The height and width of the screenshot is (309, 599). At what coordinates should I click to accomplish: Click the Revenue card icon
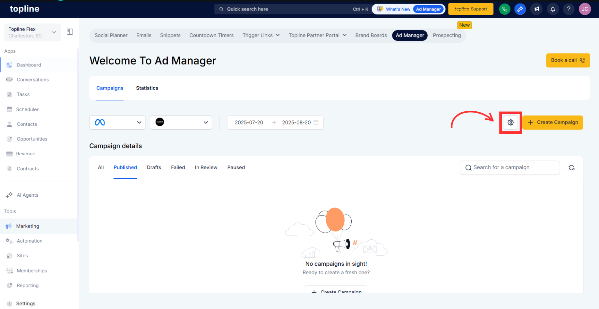coord(9,154)
